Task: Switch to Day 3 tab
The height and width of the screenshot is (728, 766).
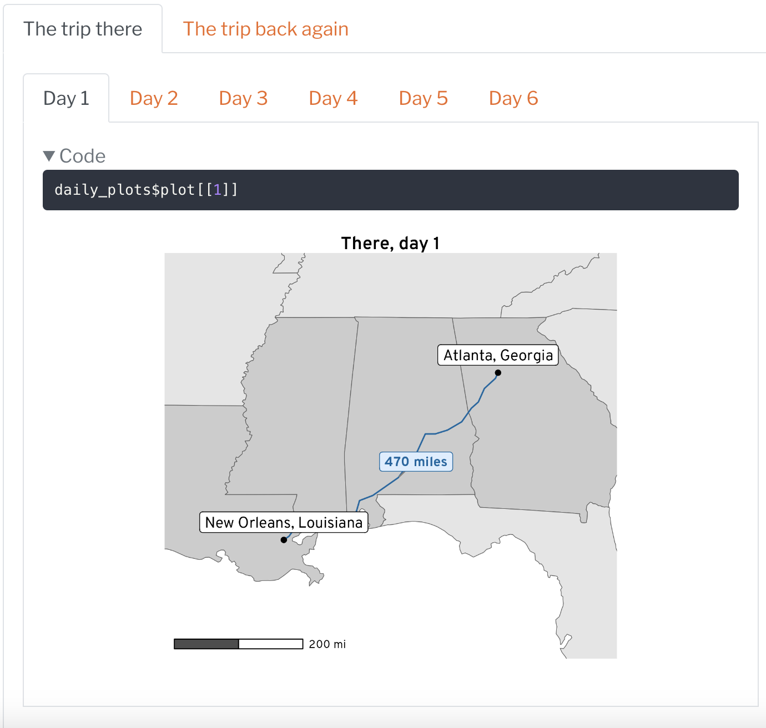Action: pos(243,99)
